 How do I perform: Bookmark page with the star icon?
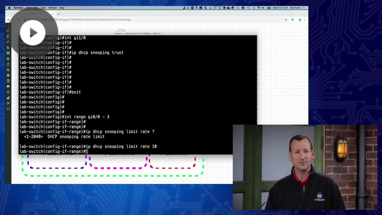286,20
